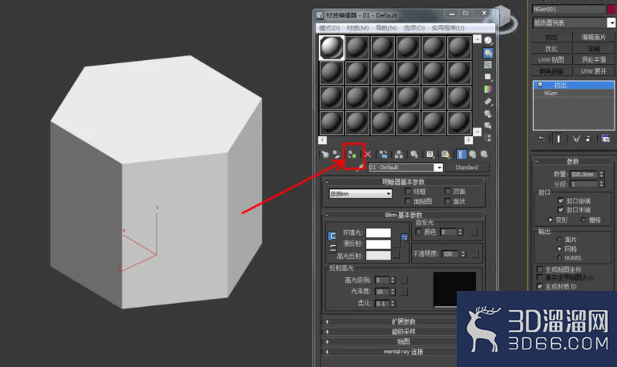Click the UVW 贴图 modifier button
The image size is (617, 367).
click(x=551, y=60)
